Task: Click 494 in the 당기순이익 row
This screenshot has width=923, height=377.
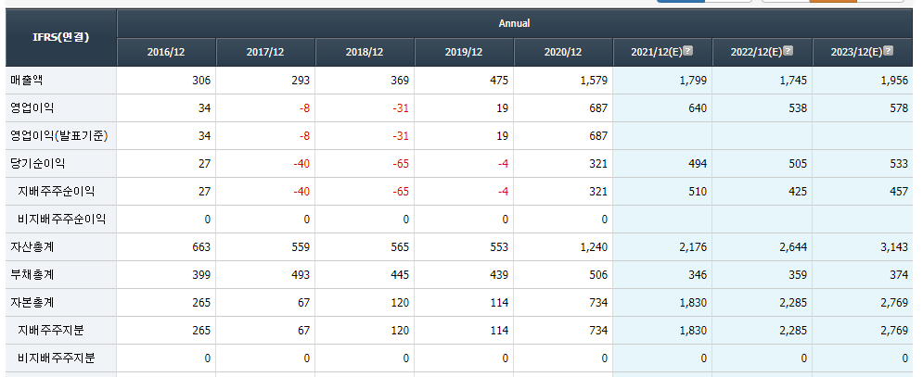Action: click(x=698, y=164)
